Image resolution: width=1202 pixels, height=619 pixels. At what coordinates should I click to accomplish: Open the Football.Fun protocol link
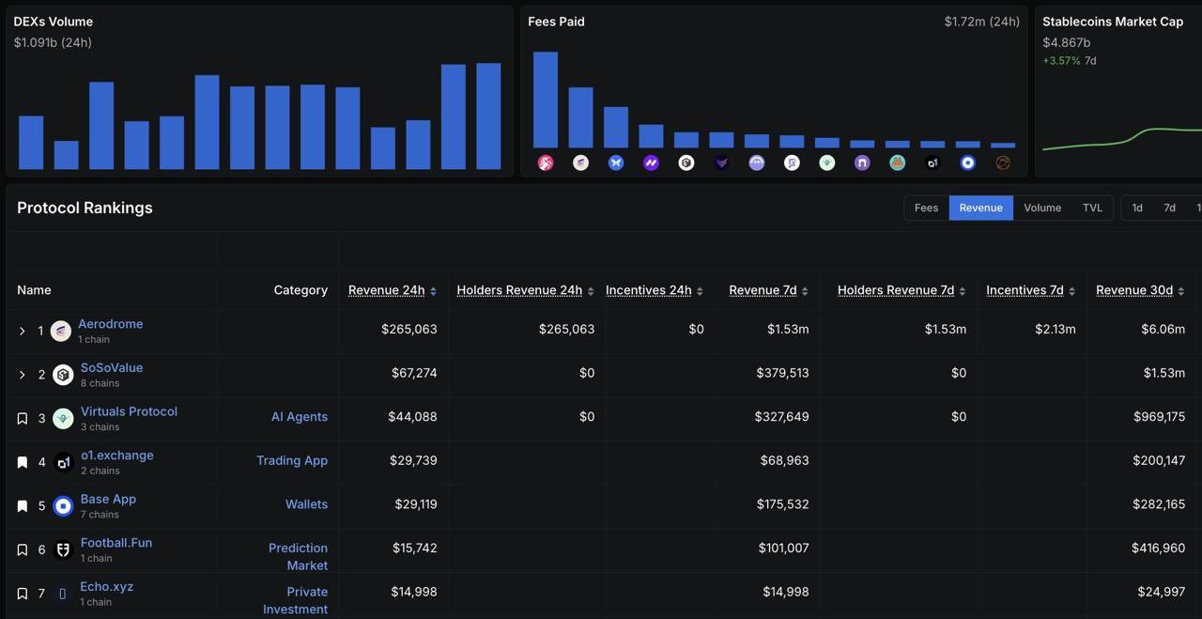(x=116, y=543)
